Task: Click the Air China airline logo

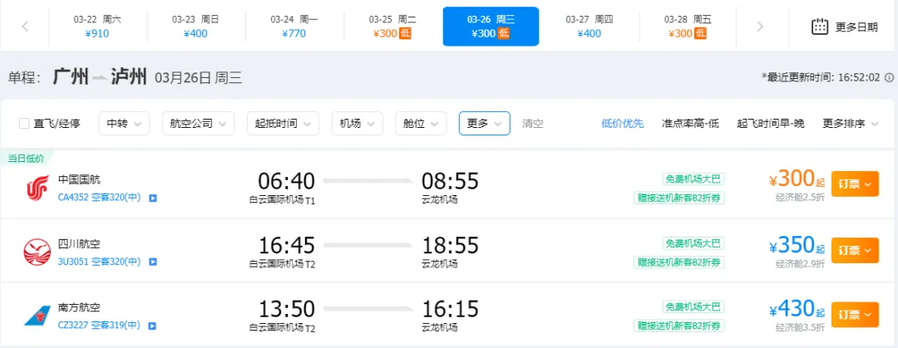Action: pyautogui.click(x=37, y=189)
